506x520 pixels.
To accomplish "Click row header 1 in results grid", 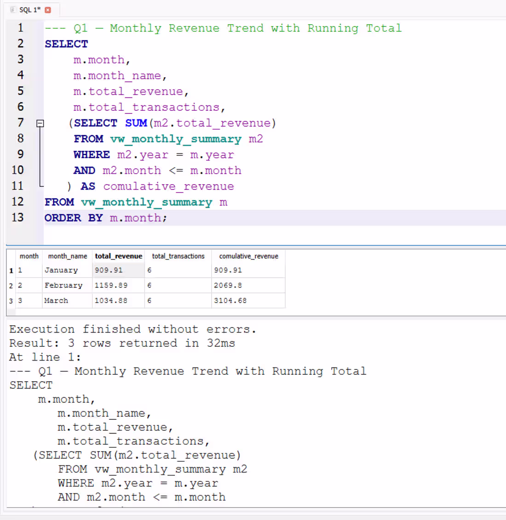I will (11, 271).
